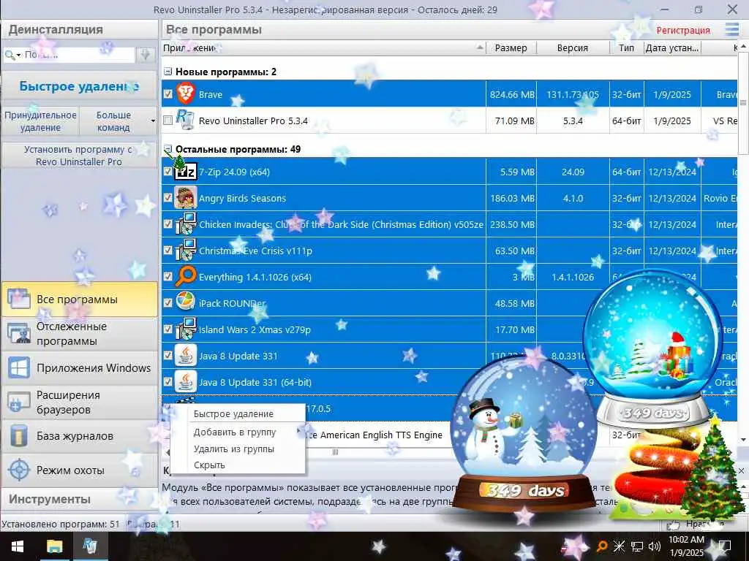Sort by the Приложение column header
The image size is (749, 561).
(323, 47)
